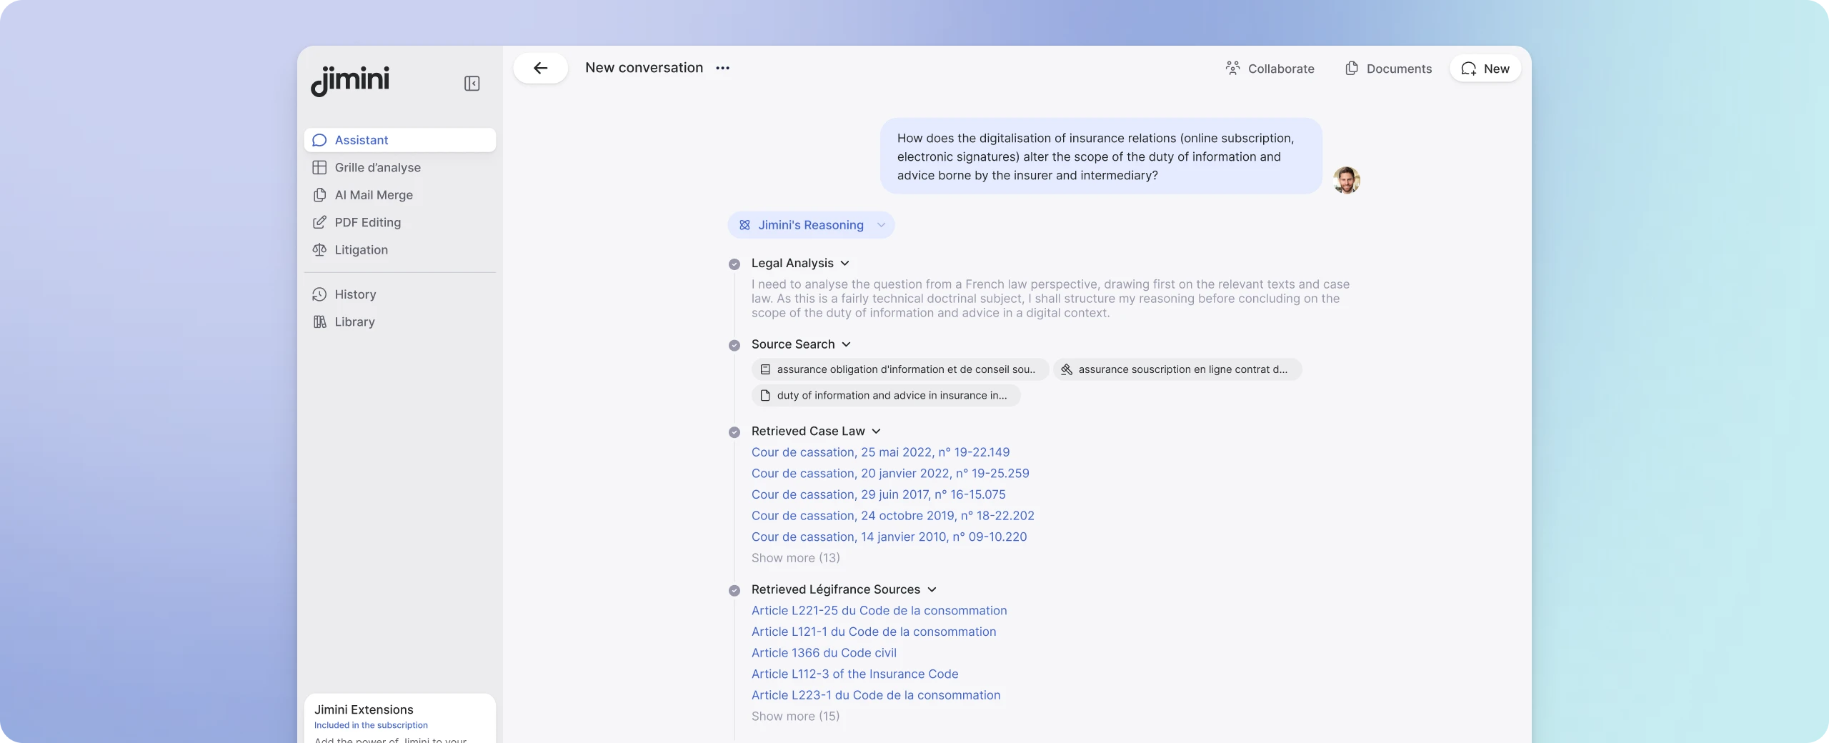Image resolution: width=1829 pixels, height=743 pixels.
Task: Open Grille d'analyse in sidebar
Action: tap(400, 167)
